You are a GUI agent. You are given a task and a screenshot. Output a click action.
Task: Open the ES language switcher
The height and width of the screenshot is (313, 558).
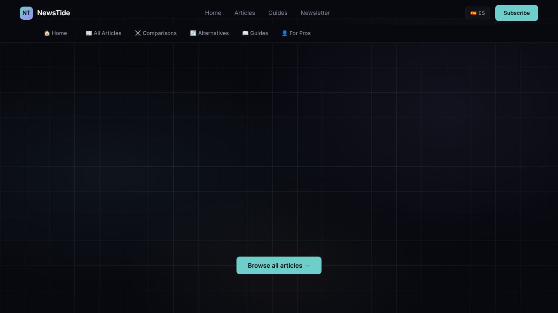(478, 13)
